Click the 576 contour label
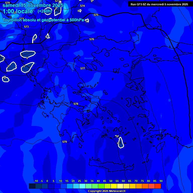This screenshot has width=193, height=193. click(92, 39)
